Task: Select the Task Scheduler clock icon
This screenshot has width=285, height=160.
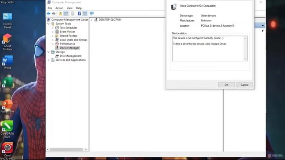Action: (57, 28)
